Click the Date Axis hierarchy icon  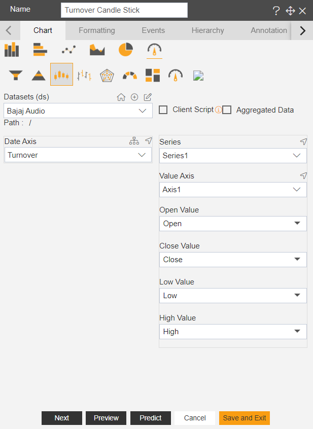pyautogui.click(x=134, y=141)
